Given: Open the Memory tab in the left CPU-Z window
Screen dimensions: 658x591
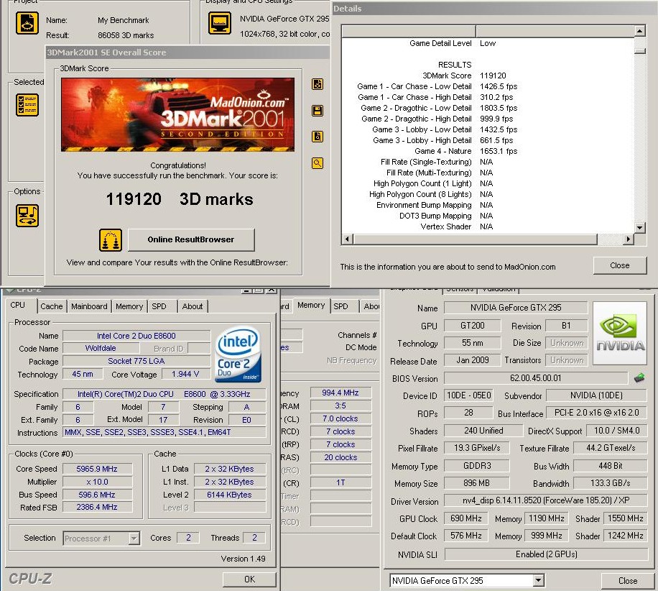Looking at the screenshot, I should [x=129, y=306].
